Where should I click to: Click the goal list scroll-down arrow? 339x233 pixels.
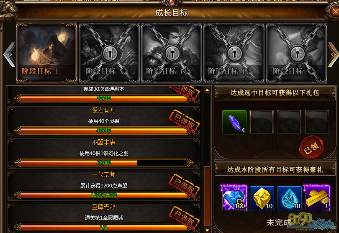(x=207, y=230)
